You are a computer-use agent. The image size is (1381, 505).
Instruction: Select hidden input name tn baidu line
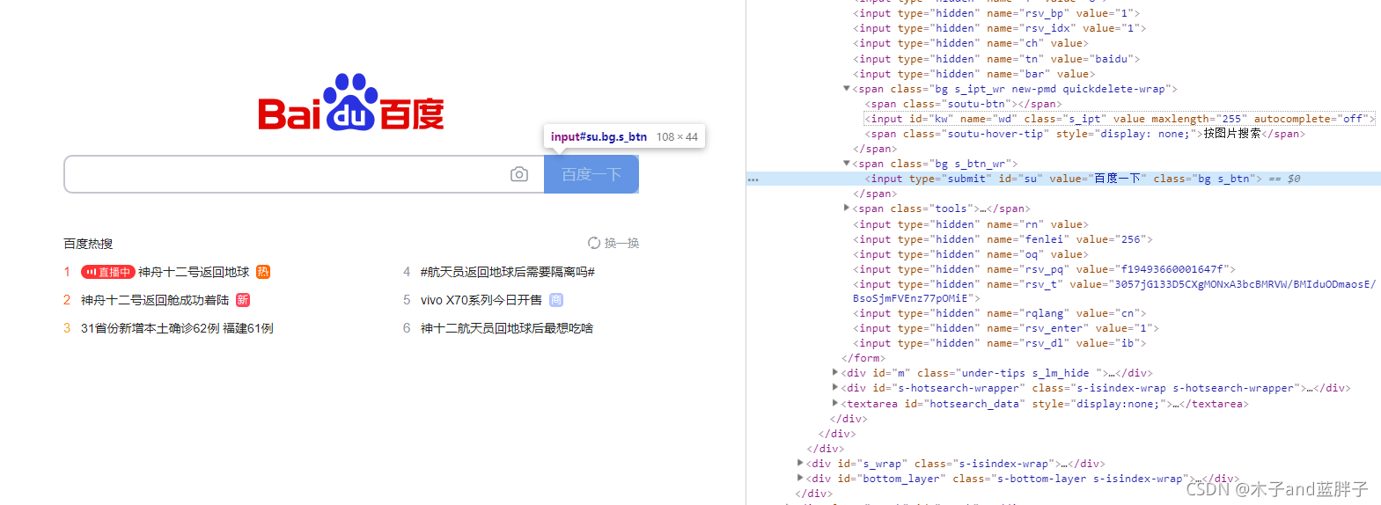tap(996, 59)
